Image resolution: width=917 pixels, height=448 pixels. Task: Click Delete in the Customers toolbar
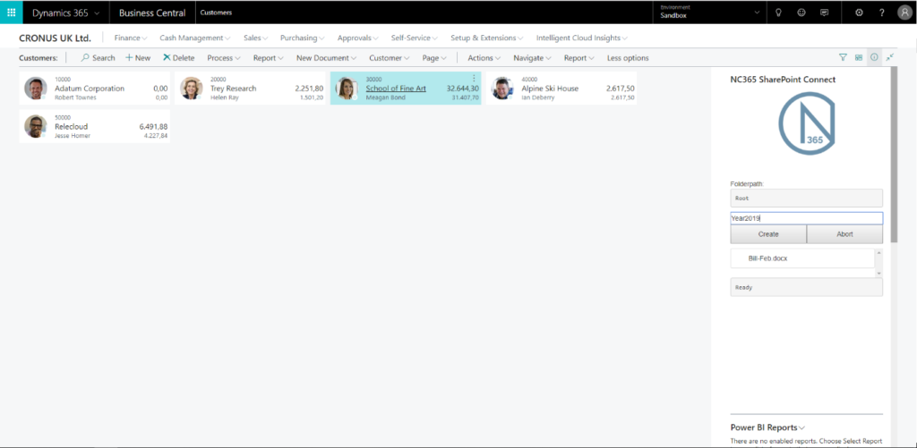[178, 58]
